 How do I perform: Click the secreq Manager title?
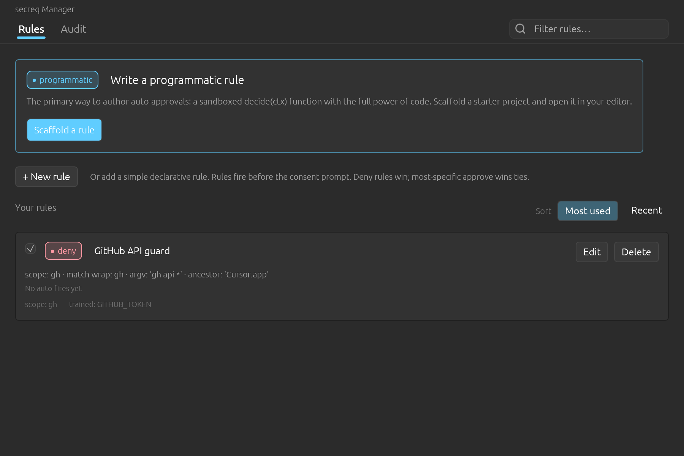pos(45,9)
